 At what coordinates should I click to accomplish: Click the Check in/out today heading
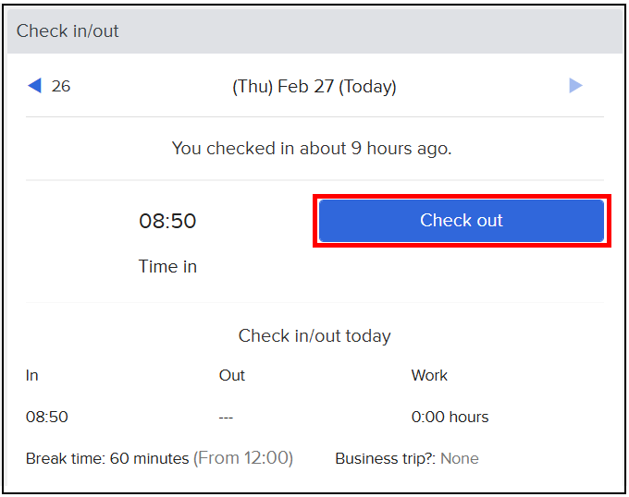tap(314, 335)
